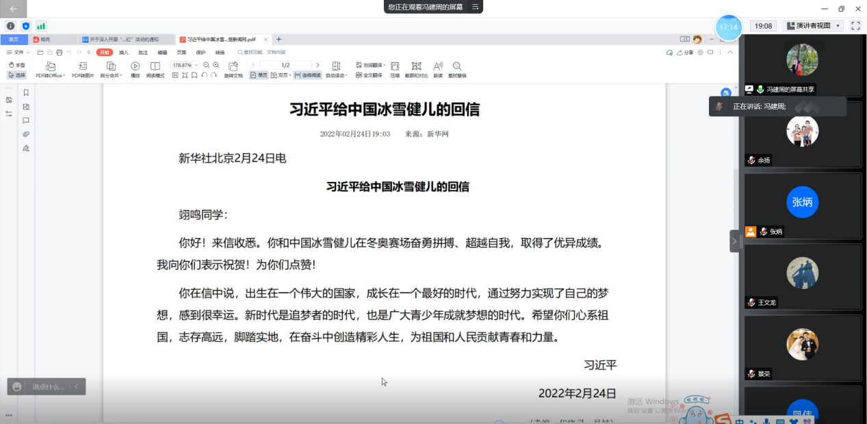
Task: Click the 说点什么 chat input box
Action: (48, 387)
